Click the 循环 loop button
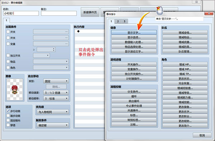 pyautogui.click(x=134, y=96)
